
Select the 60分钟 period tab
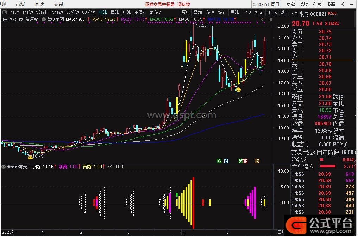tap(89, 12)
